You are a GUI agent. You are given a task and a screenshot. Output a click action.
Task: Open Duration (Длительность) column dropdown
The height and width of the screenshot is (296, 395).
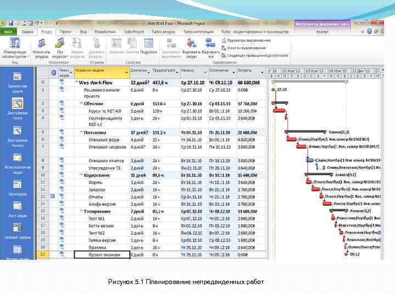(149, 72)
